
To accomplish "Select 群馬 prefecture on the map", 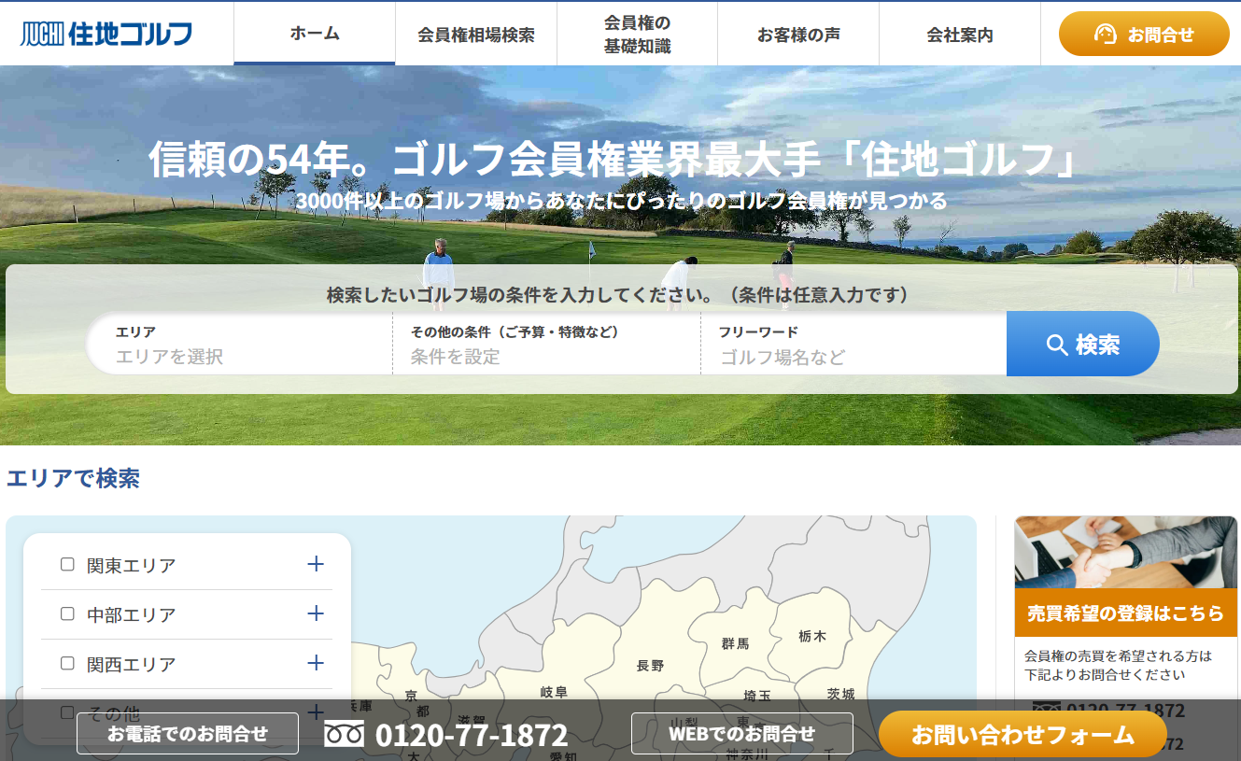I will (735, 643).
